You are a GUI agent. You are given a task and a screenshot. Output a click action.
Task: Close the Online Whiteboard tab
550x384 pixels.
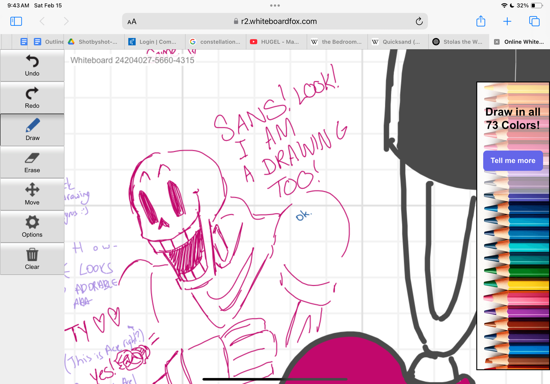pyautogui.click(x=497, y=42)
